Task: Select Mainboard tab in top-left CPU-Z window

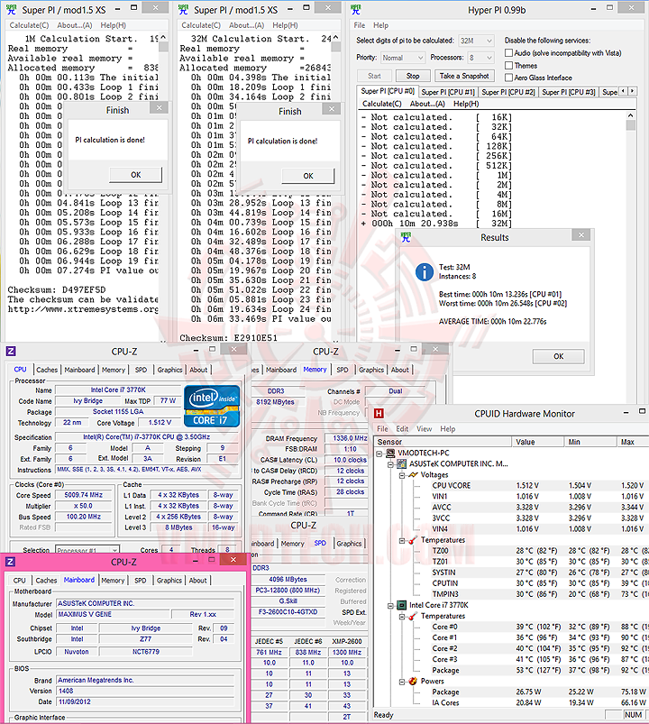Action: [79, 370]
